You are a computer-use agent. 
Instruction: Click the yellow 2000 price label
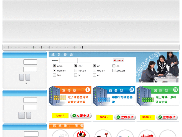point(104,117)
